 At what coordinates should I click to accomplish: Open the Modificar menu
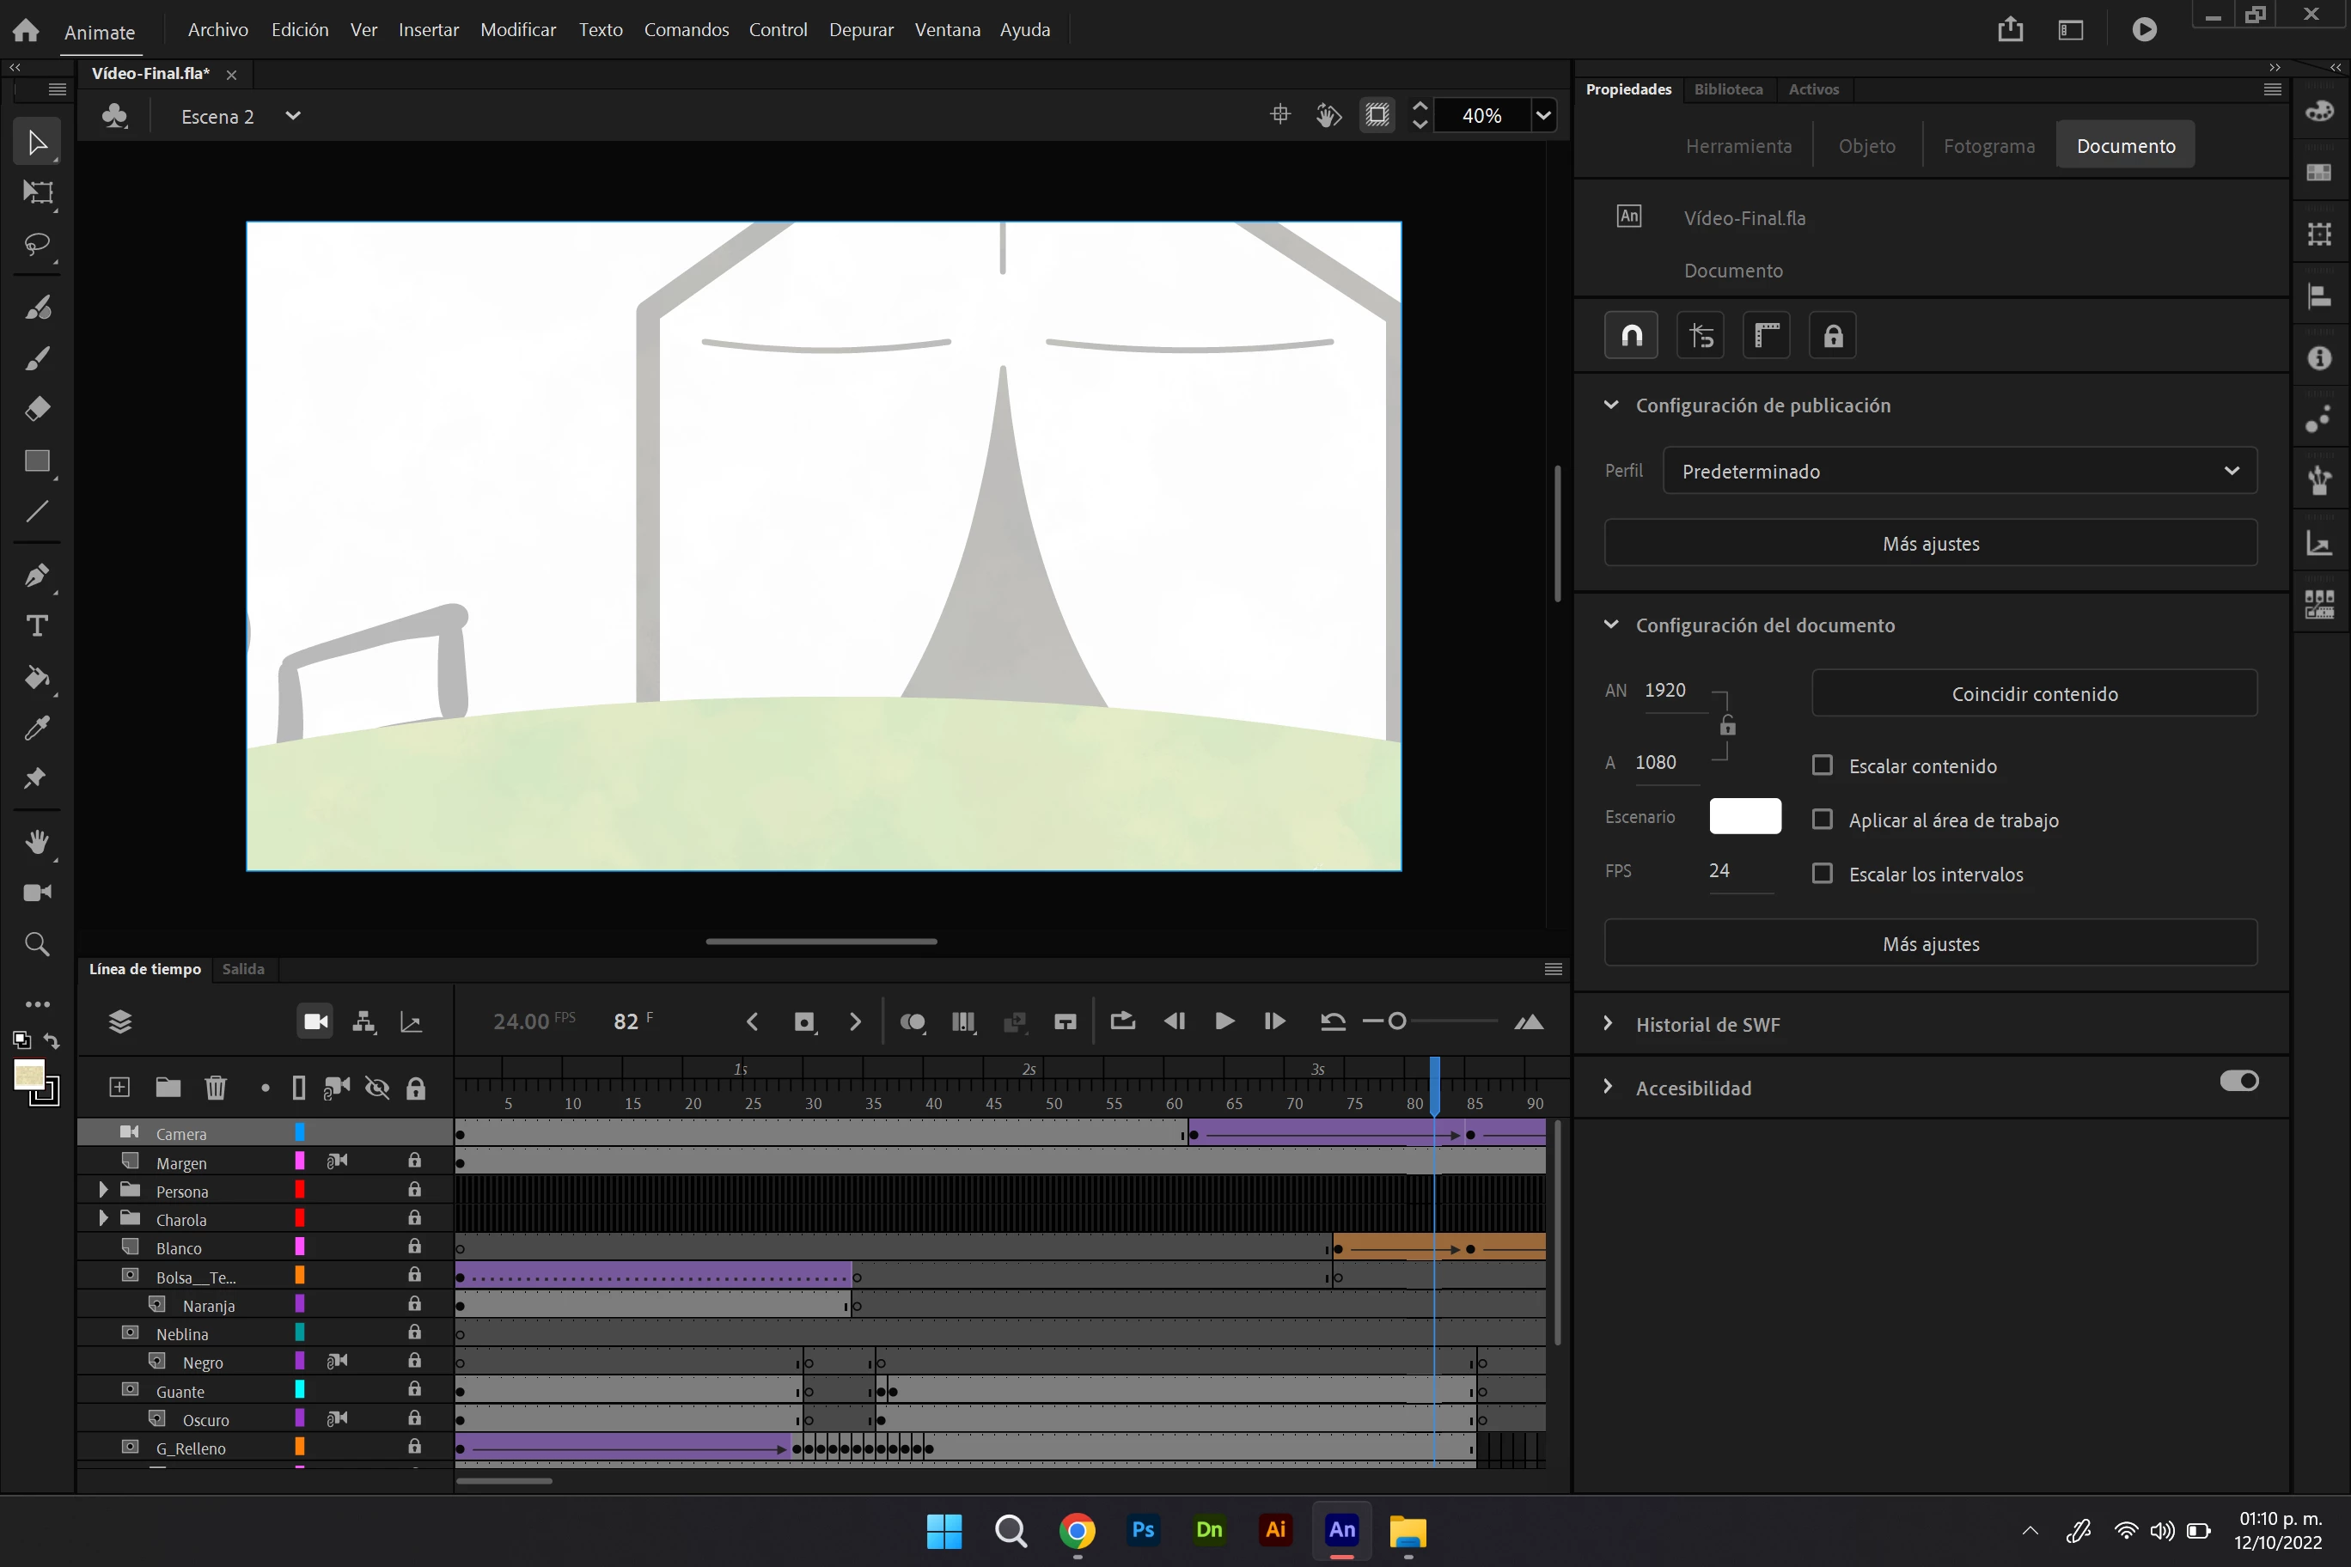[518, 30]
